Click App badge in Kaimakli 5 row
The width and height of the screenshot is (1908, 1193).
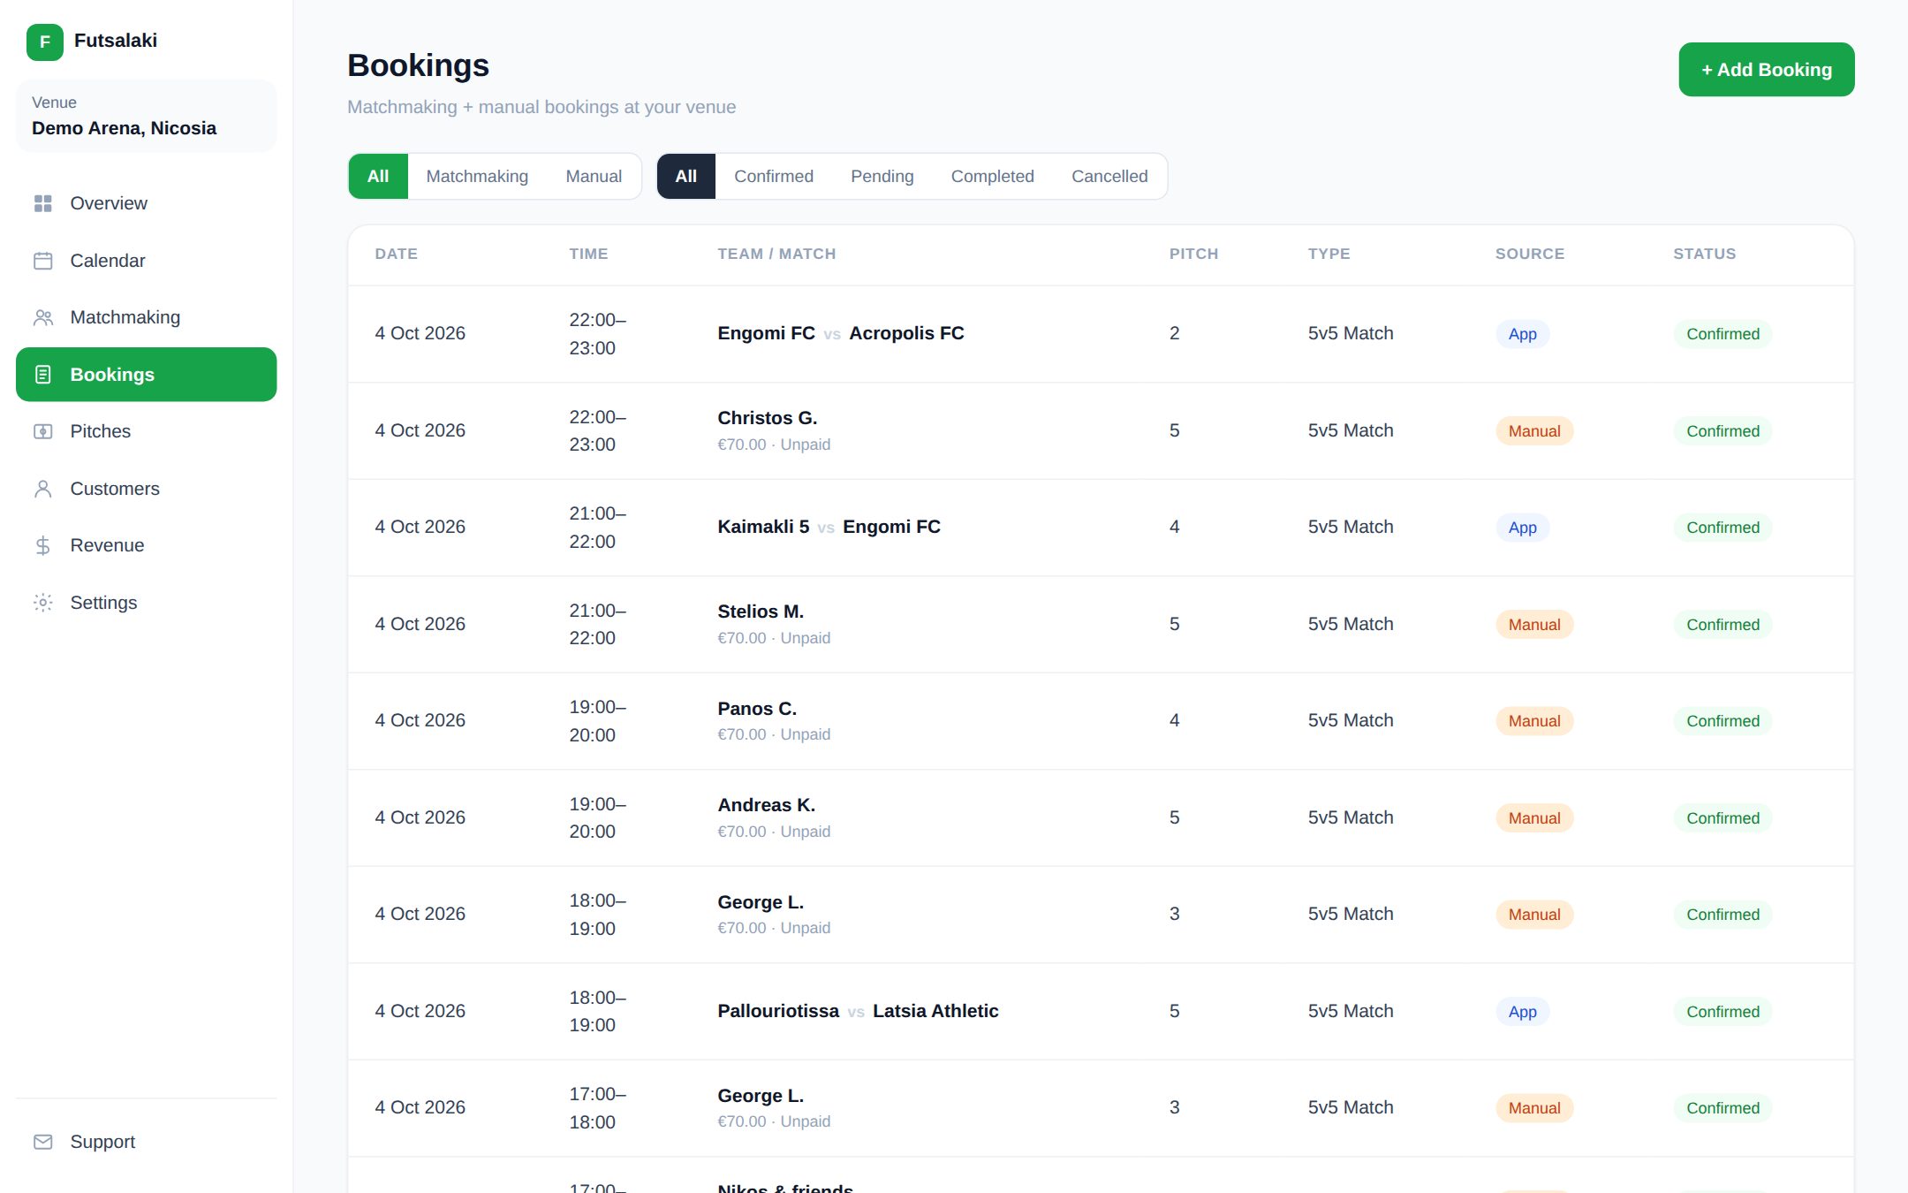(x=1522, y=528)
